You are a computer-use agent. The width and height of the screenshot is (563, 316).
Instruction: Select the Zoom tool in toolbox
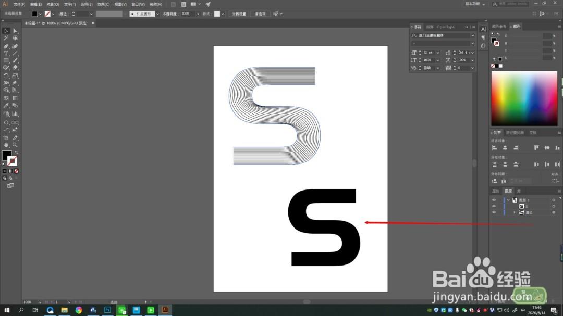[15, 145]
